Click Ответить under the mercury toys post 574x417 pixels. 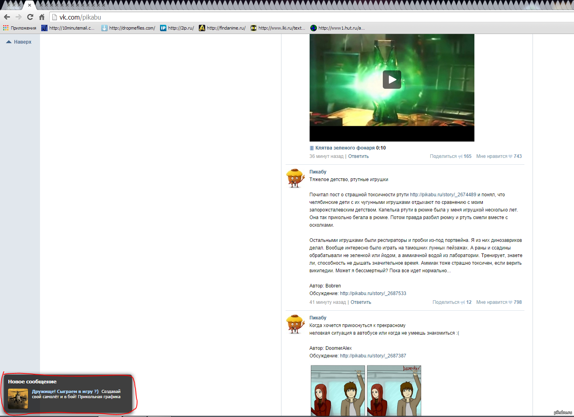(x=361, y=302)
